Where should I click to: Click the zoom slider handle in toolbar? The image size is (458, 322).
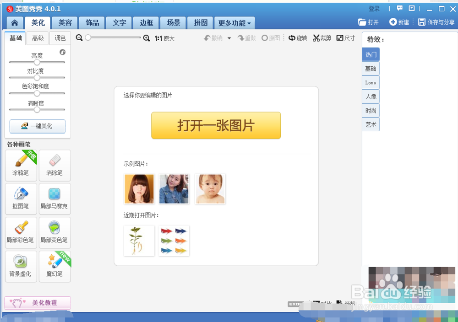pos(88,38)
